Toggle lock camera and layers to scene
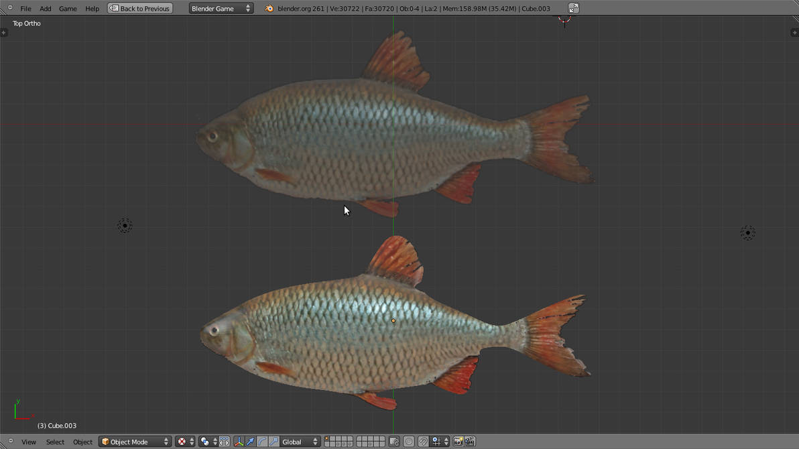Viewport: 799px width, 449px height. point(394,442)
